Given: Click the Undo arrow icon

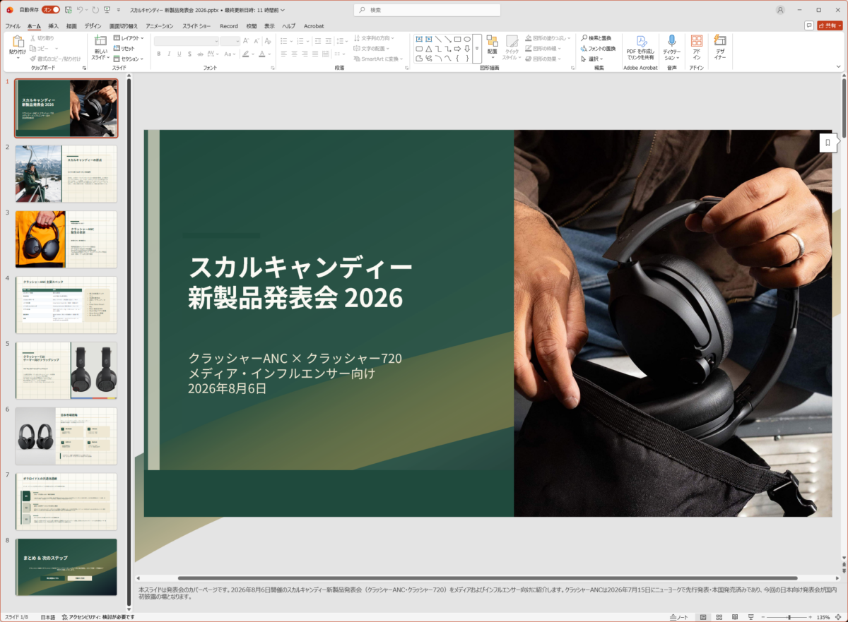Looking at the screenshot, I should [x=78, y=10].
